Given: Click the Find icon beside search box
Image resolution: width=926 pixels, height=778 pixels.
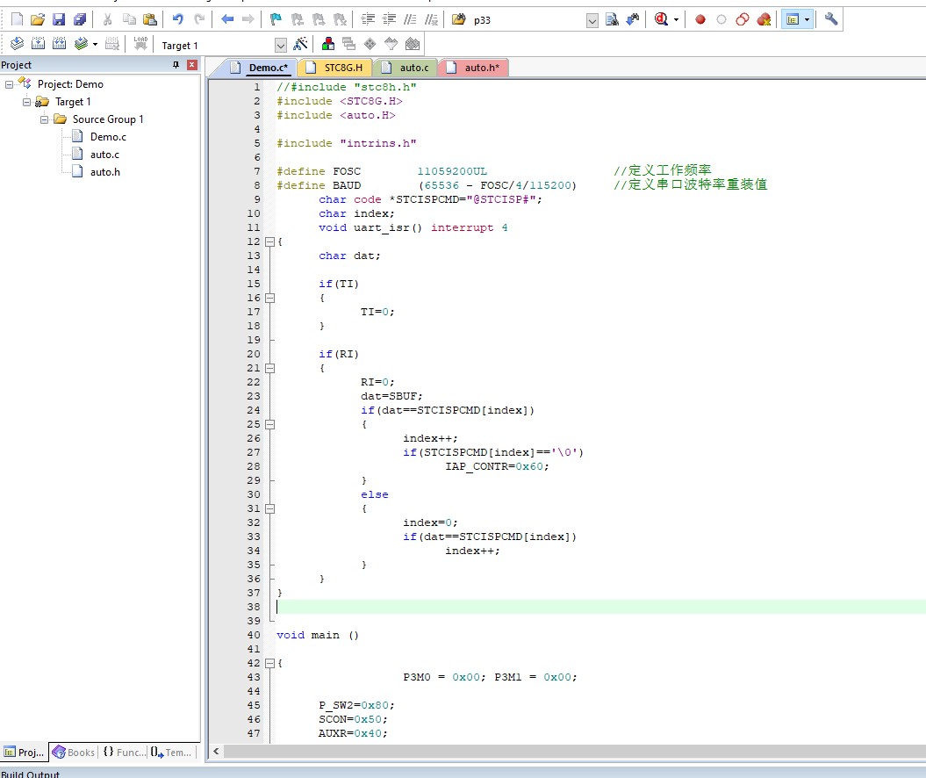Looking at the screenshot, I should pyautogui.click(x=612, y=19).
